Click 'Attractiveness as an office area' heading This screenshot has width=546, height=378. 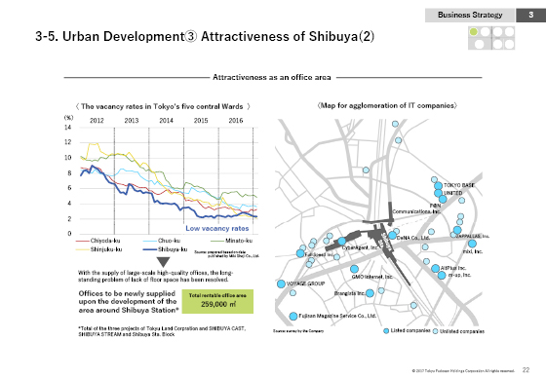pyautogui.click(x=272, y=77)
